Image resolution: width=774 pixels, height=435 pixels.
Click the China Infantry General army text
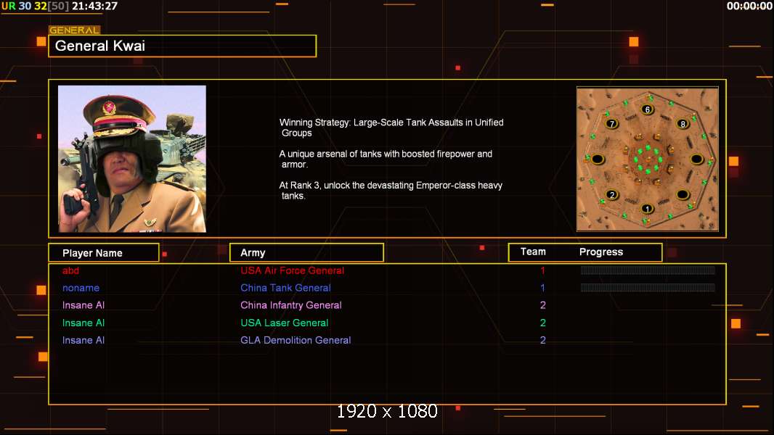coord(291,305)
